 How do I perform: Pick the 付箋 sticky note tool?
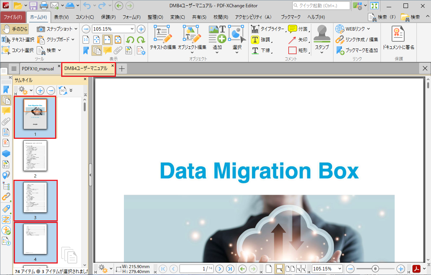(298, 29)
